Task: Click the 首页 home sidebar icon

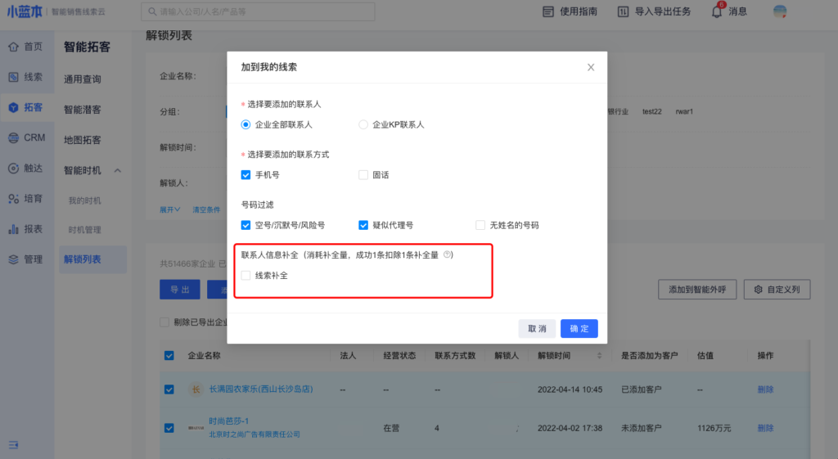Action: click(x=13, y=47)
